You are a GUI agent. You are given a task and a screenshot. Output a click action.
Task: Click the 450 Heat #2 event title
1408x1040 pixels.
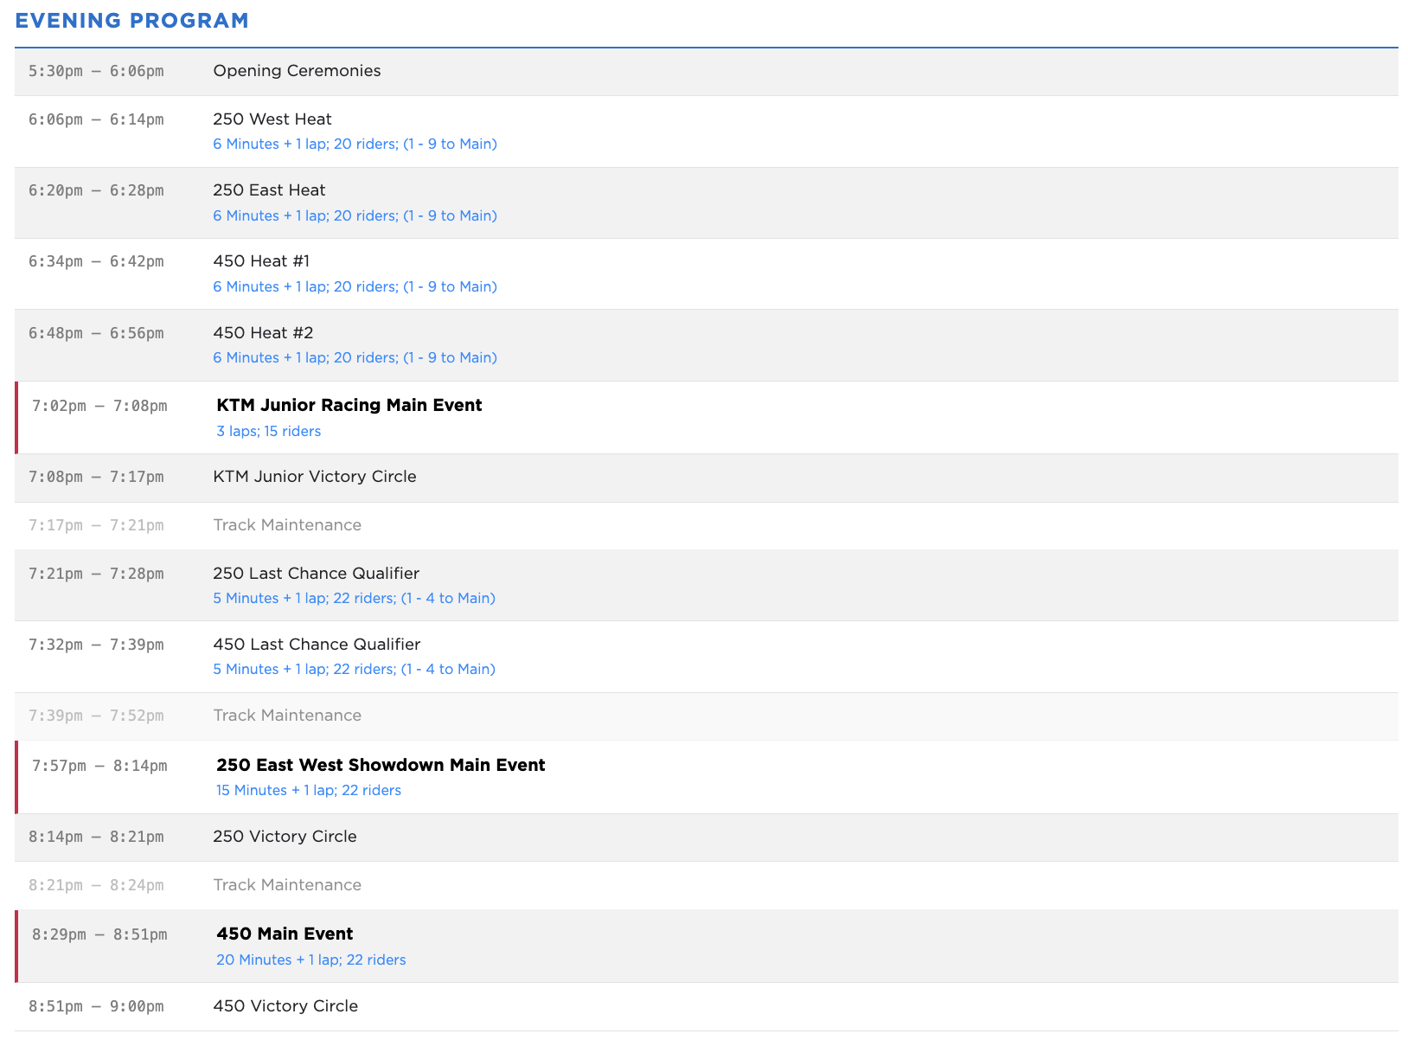(x=263, y=333)
